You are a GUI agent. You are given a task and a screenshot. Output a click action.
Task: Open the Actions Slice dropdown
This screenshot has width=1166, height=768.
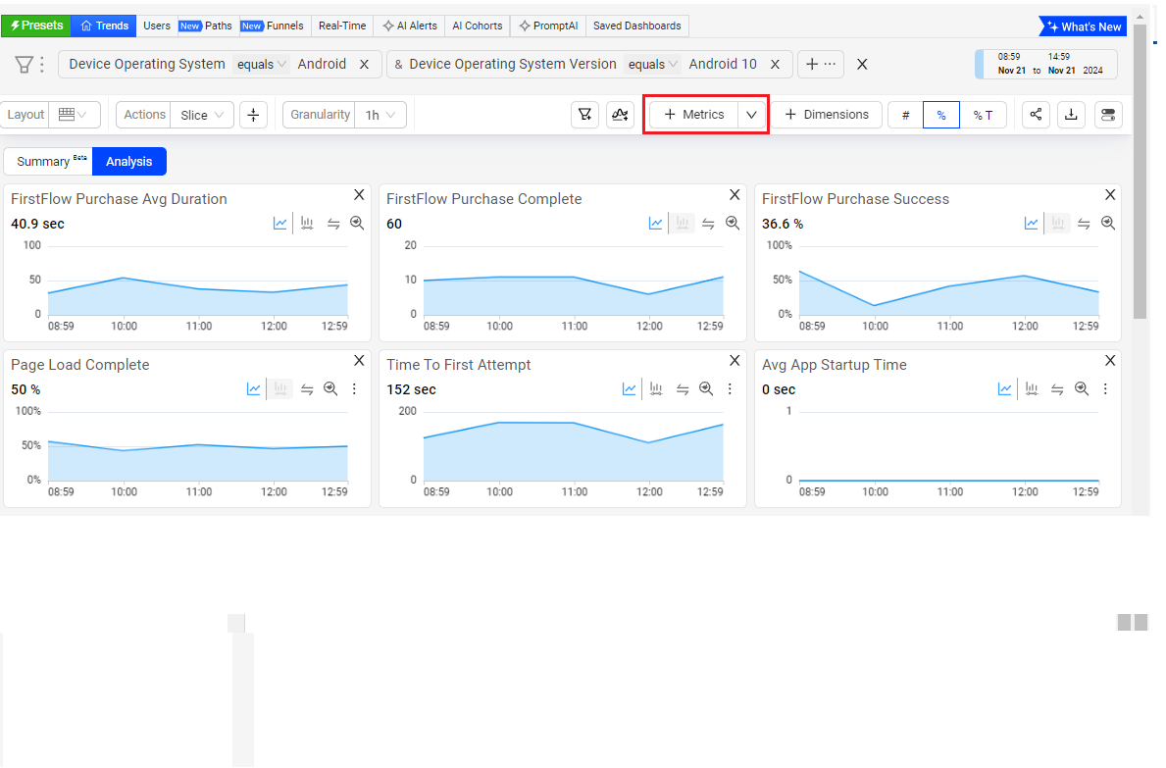click(x=202, y=115)
